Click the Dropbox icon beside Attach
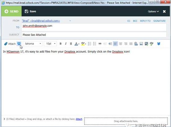 point(19,44)
